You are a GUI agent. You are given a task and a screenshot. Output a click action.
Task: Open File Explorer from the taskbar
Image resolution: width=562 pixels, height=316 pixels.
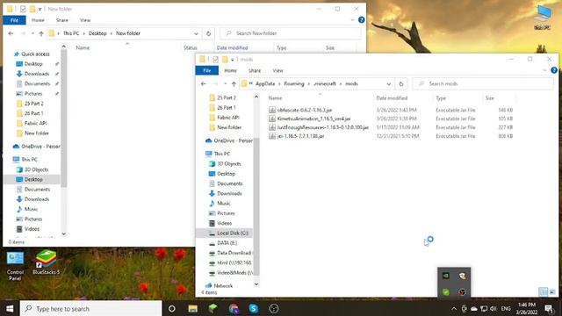(193, 308)
